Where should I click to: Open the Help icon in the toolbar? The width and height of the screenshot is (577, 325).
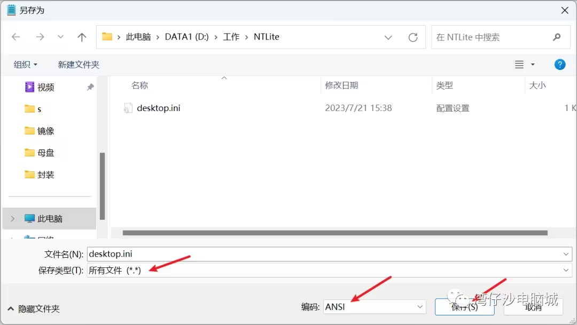(x=559, y=64)
